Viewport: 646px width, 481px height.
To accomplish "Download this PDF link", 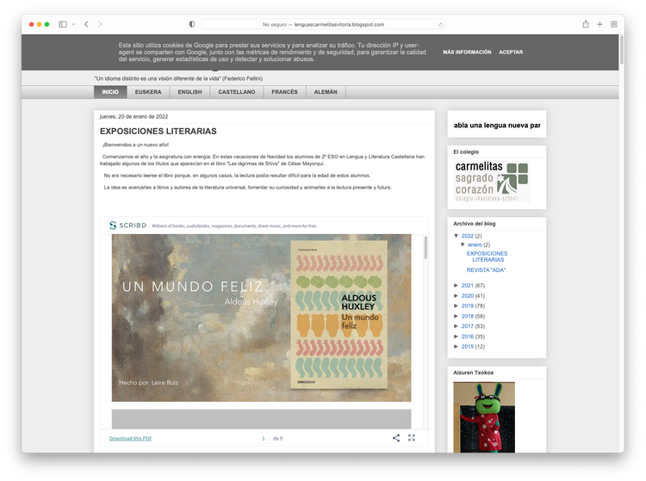I will tap(131, 439).
